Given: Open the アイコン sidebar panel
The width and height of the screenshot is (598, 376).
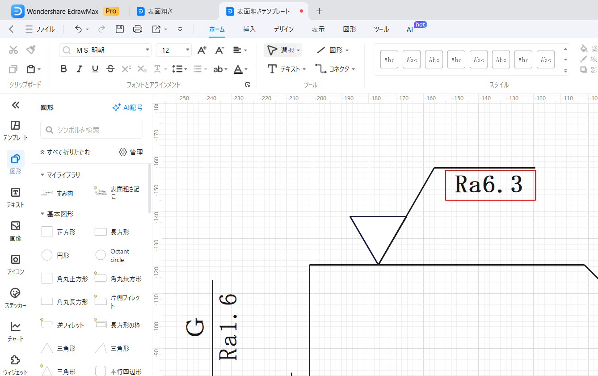Looking at the screenshot, I should pos(16,264).
